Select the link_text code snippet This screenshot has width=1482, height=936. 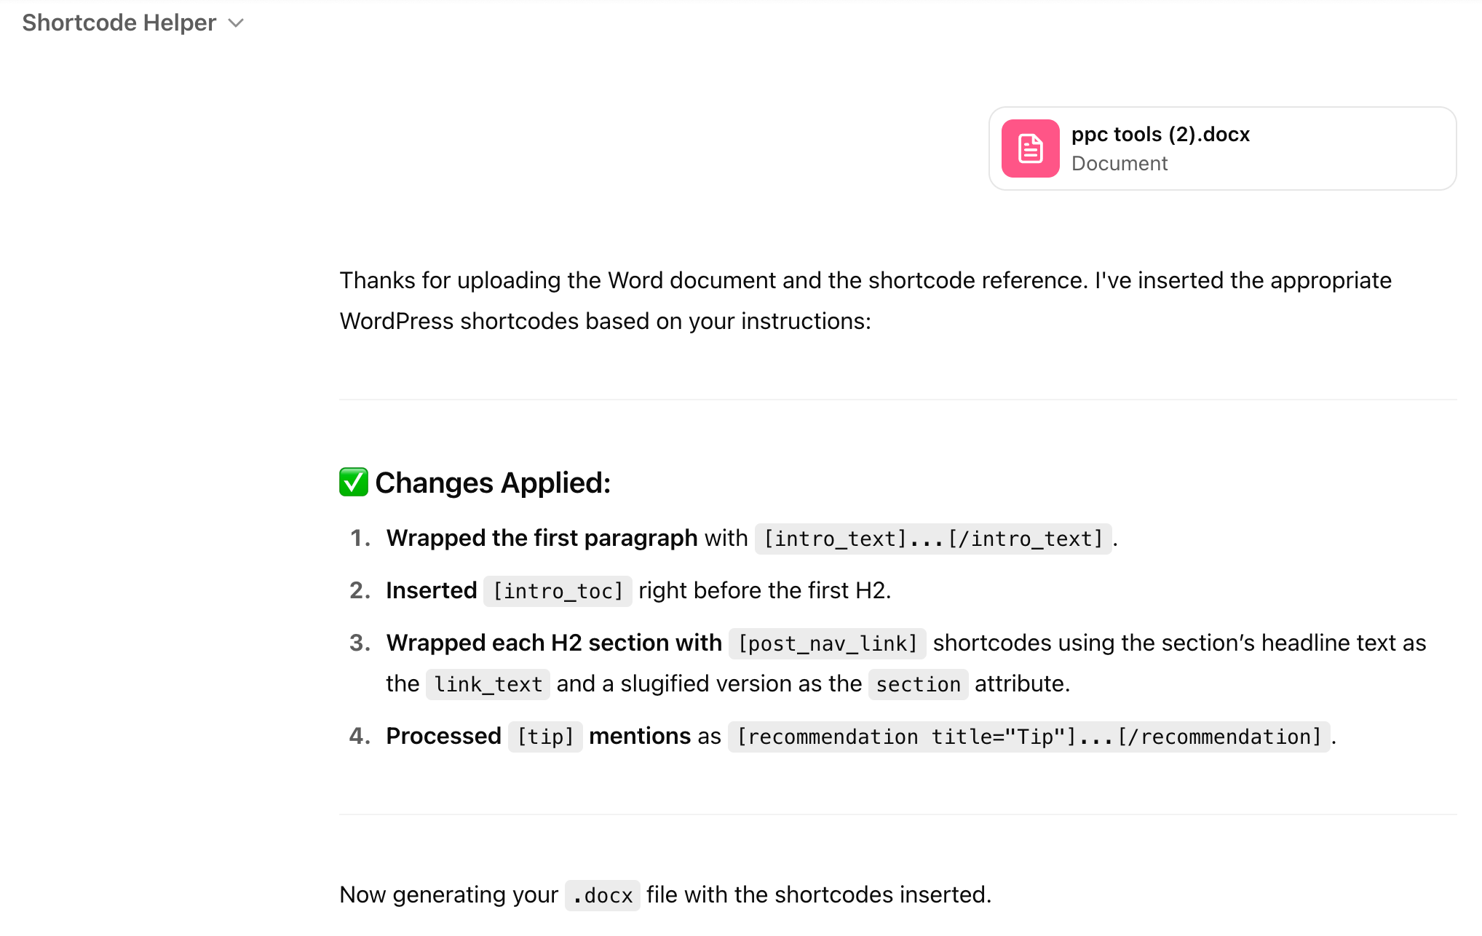tap(487, 684)
